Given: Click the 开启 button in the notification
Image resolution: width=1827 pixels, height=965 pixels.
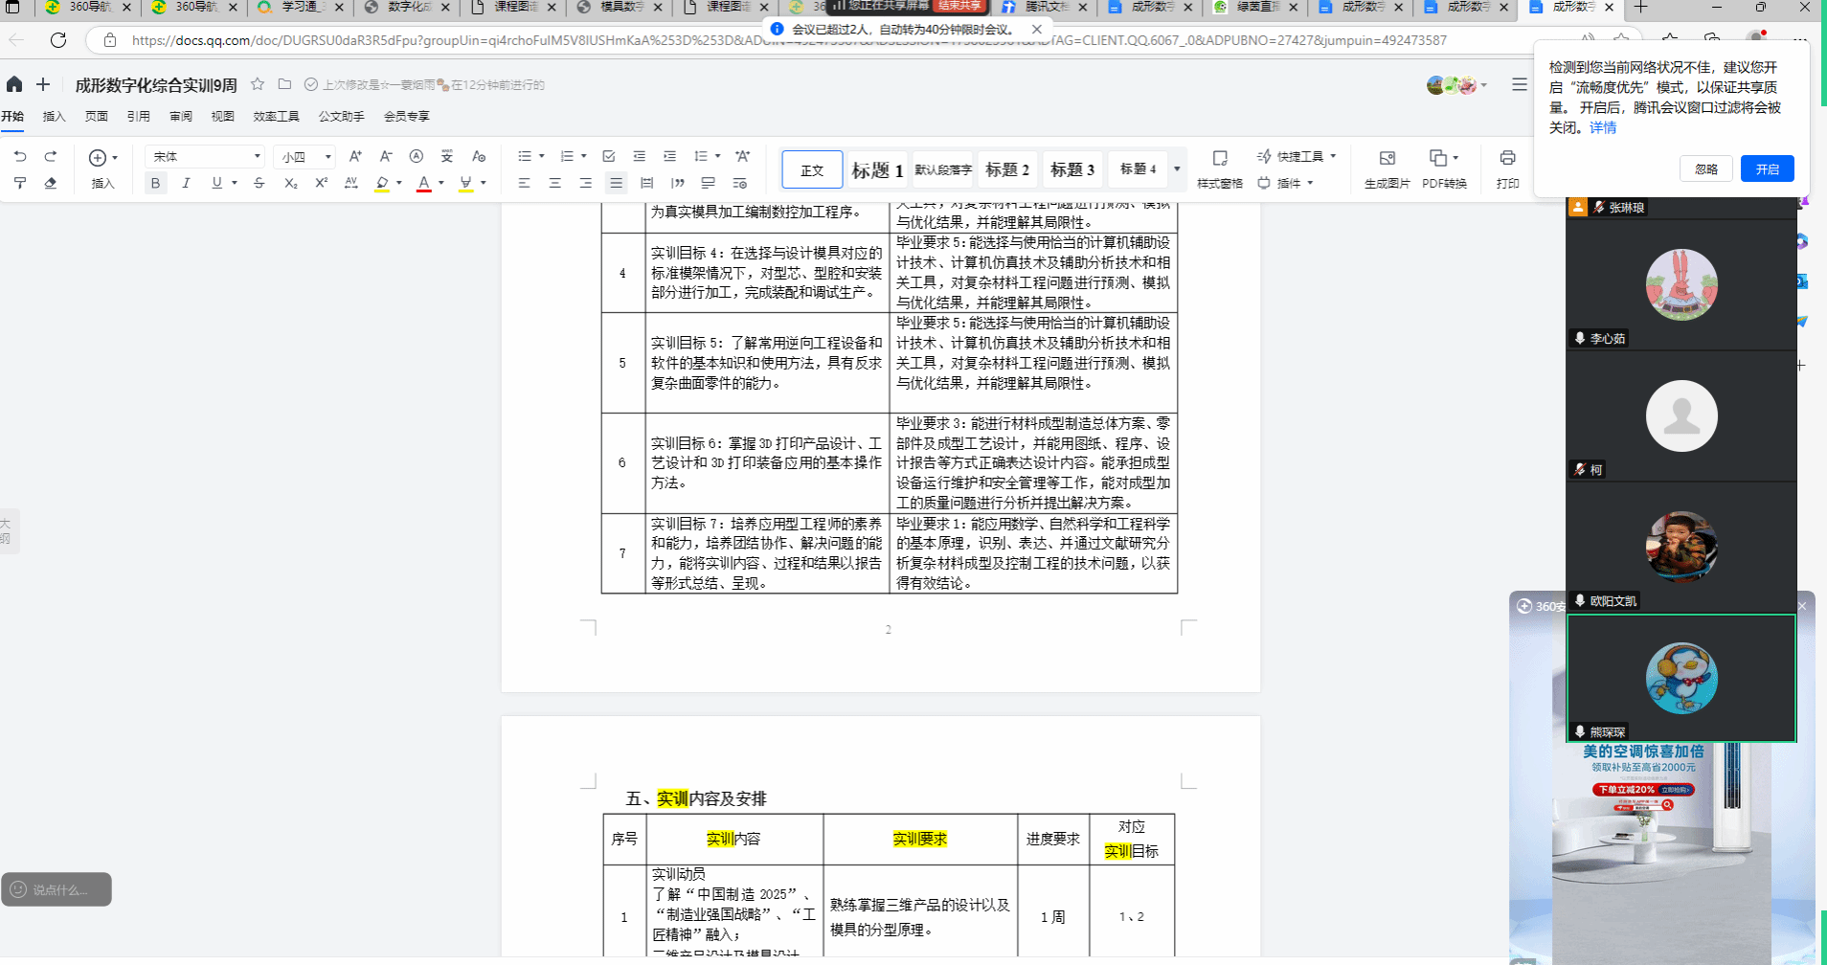Looking at the screenshot, I should [x=1767, y=168].
